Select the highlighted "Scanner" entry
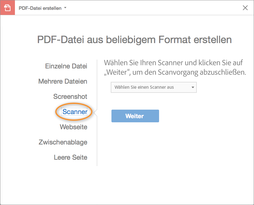The width and height of the screenshot is (254, 205). pos(75,112)
